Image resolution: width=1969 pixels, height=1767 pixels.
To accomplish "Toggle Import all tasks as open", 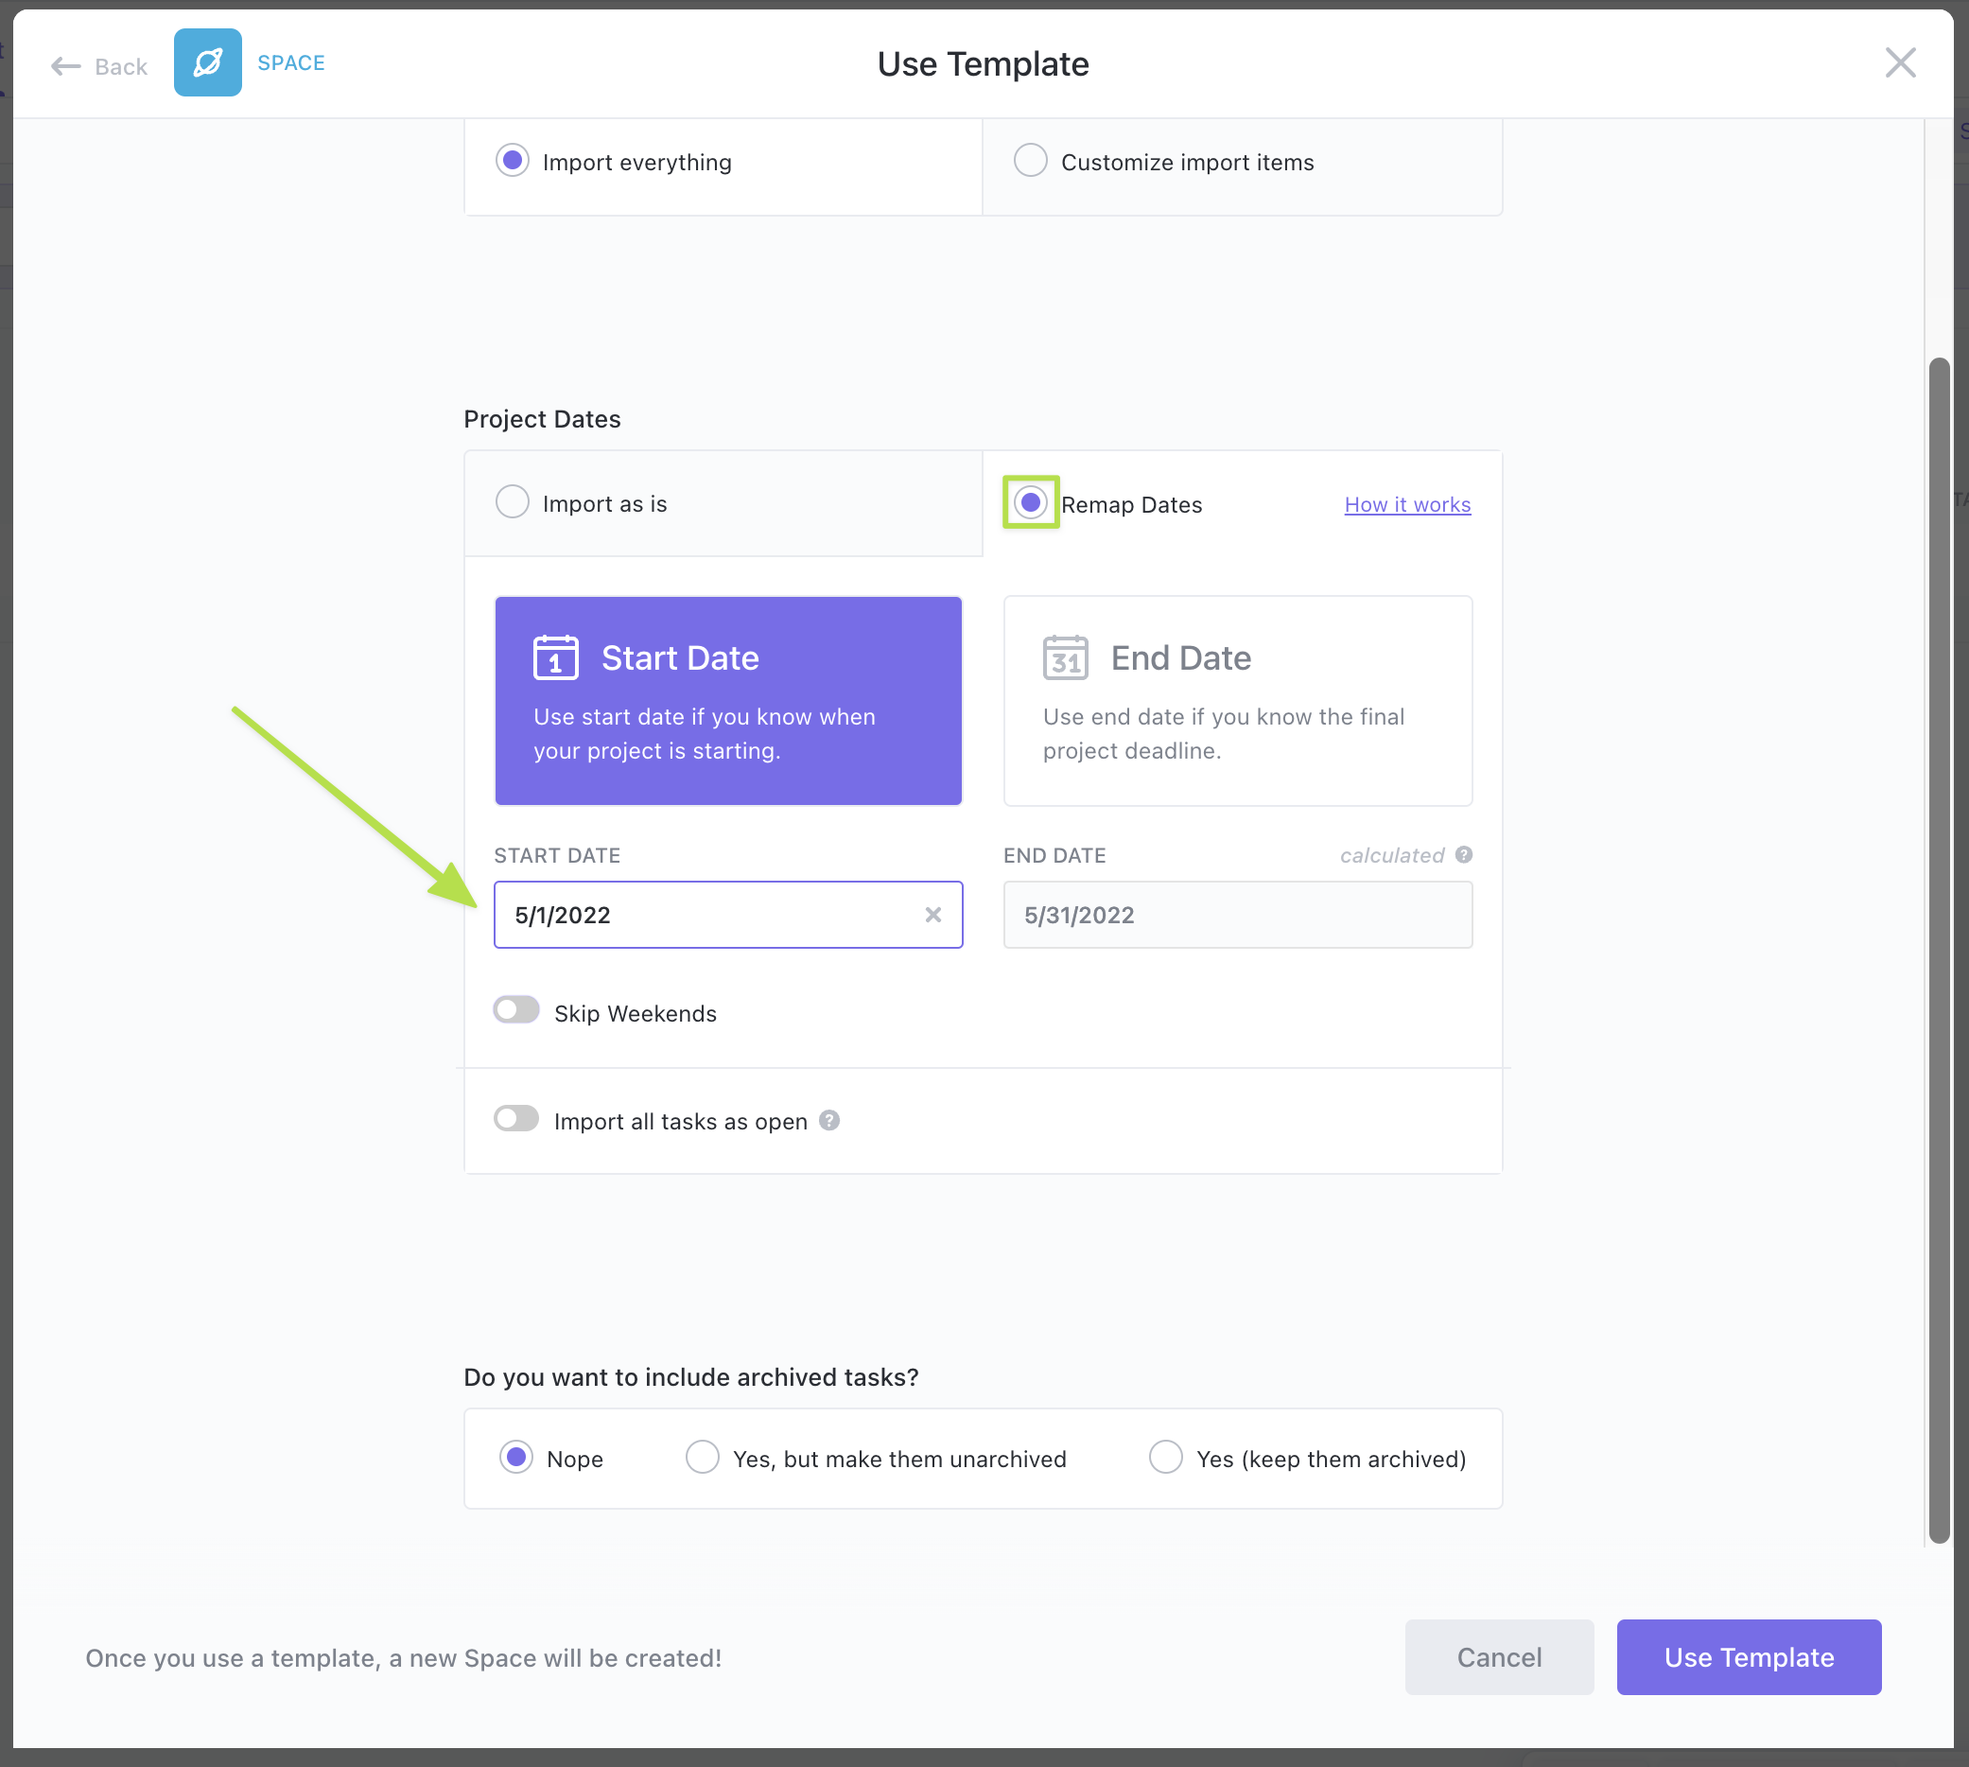I will click(x=516, y=1118).
